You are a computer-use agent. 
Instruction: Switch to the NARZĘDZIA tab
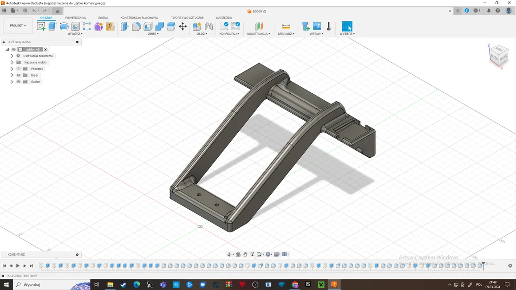tap(224, 18)
